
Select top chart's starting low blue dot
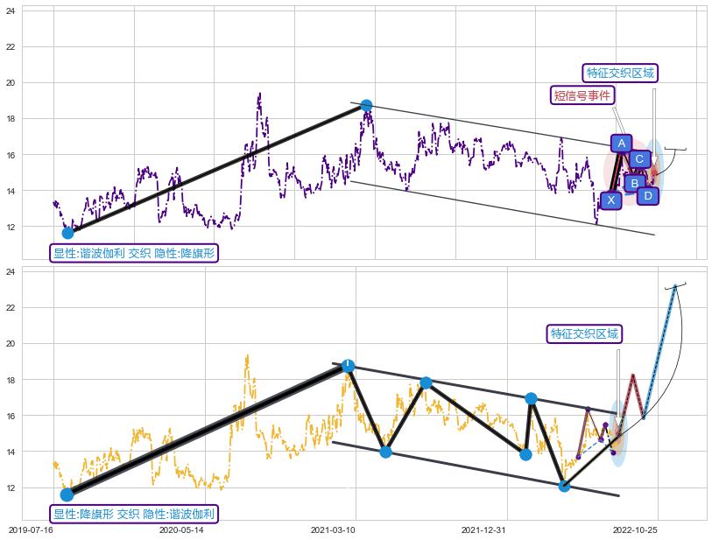pyautogui.click(x=67, y=233)
